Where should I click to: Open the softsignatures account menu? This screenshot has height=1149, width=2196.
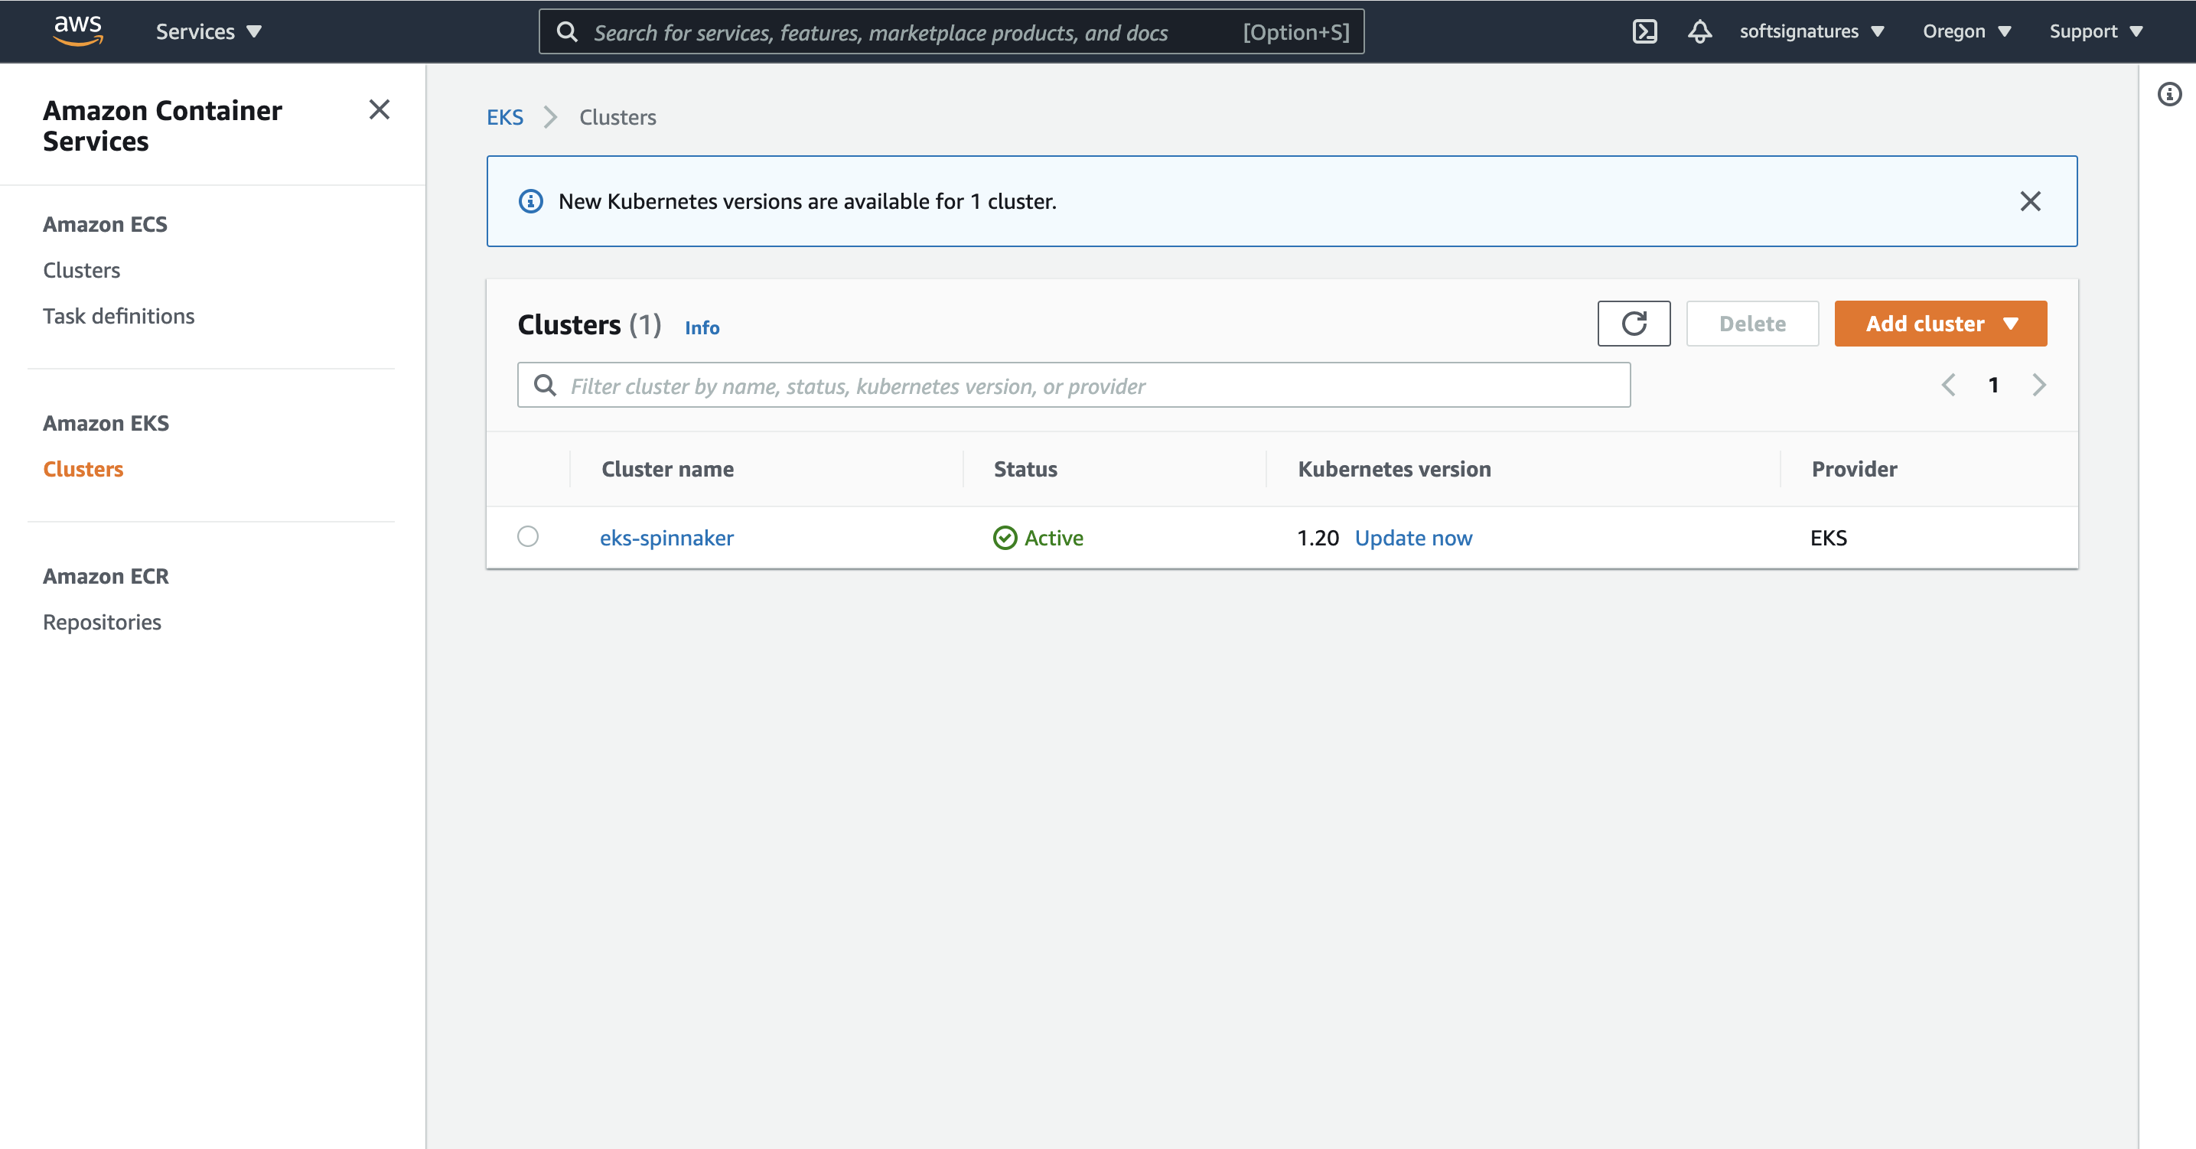[1810, 31]
